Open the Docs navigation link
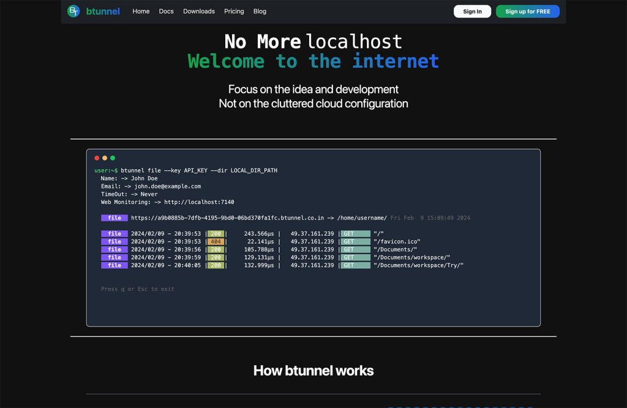The height and width of the screenshot is (408, 627). [x=166, y=11]
